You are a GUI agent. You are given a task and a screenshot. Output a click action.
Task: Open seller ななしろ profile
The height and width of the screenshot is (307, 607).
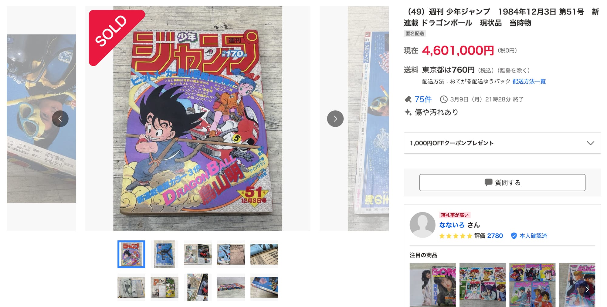[452, 225]
